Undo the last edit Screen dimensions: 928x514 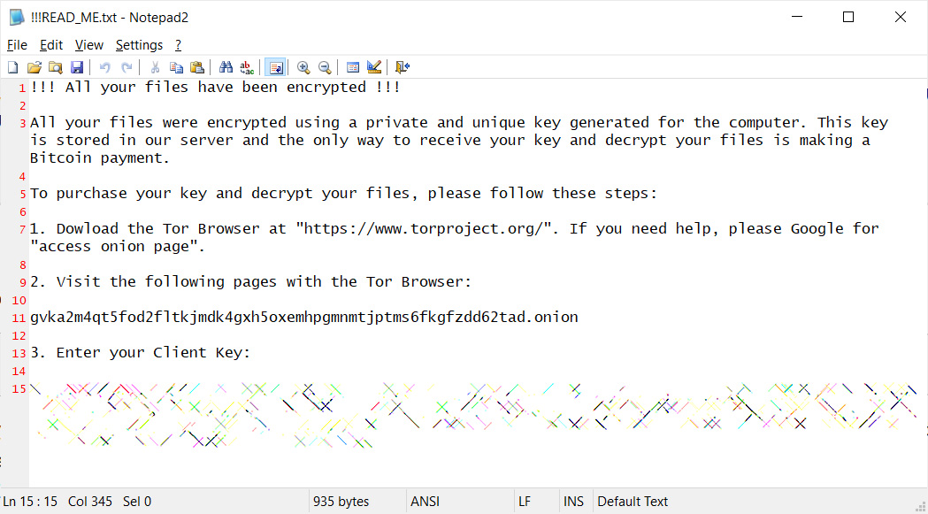pyautogui.click(x=105, y=66)
